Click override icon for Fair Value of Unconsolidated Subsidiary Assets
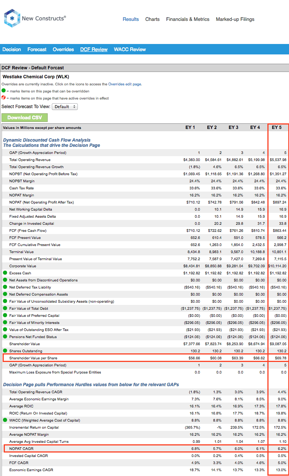Image resolution: width=289 pixels, height=476 pixels. point(5,302)
